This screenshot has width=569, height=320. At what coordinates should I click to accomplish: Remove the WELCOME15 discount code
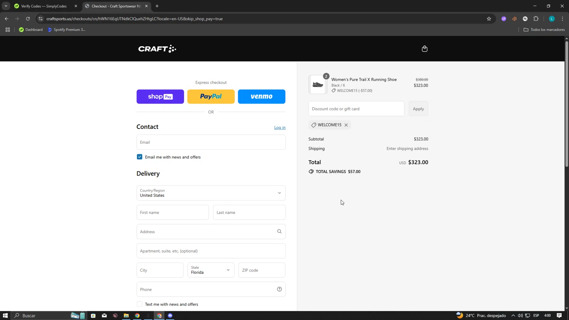(x=346, y=125)
